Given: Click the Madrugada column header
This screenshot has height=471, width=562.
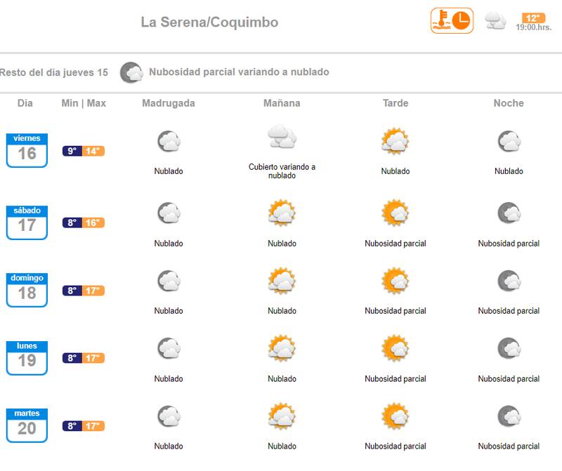Looking at the screenshot, I should [x=169, y=103].
